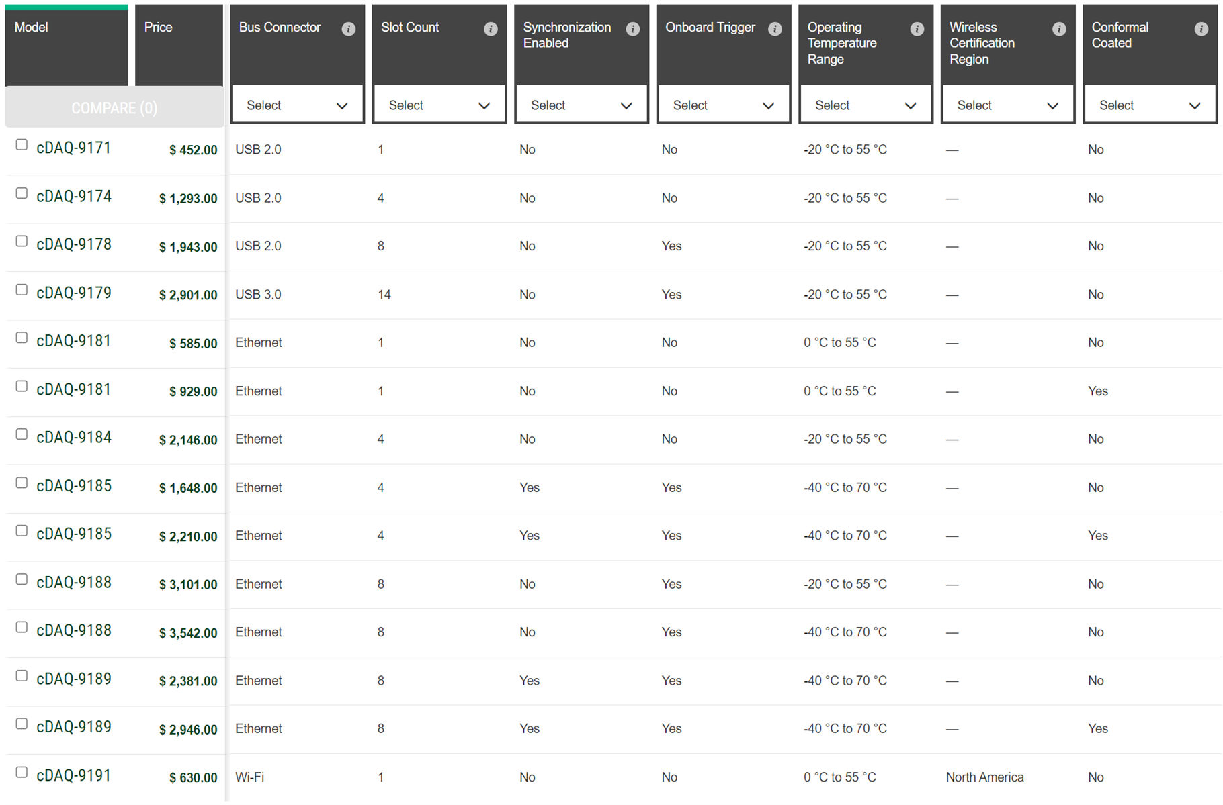Image resolution: width=1223 pixels, height=805 pixels.
Task: Expand Operating Temperature Range filter dropdown
Action: (865, 105)
